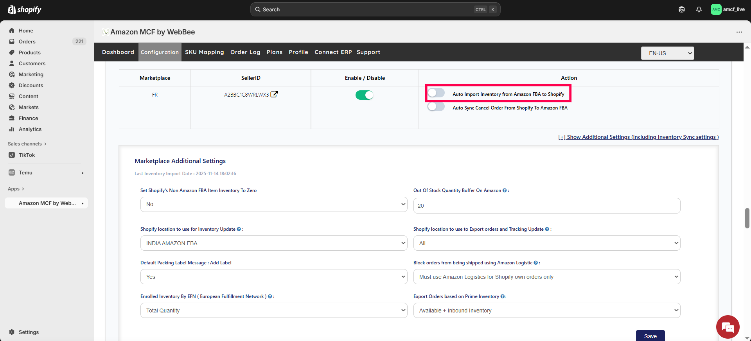Click help icon beside Out Of Stock Buffer

505,190
